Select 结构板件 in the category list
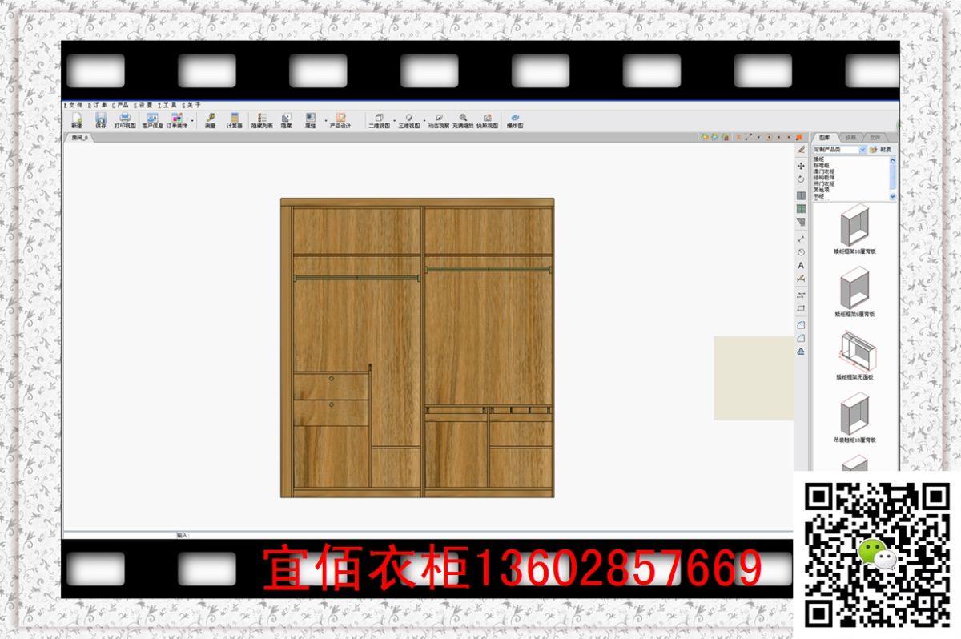This screenshot has height=639, width=961. [x=823, y=177]
